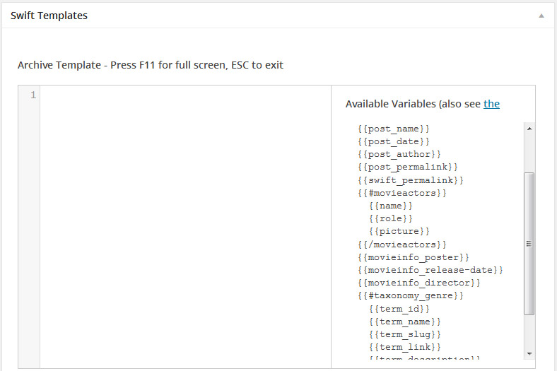Click line number 1 in editor gutter

[33, 95]
